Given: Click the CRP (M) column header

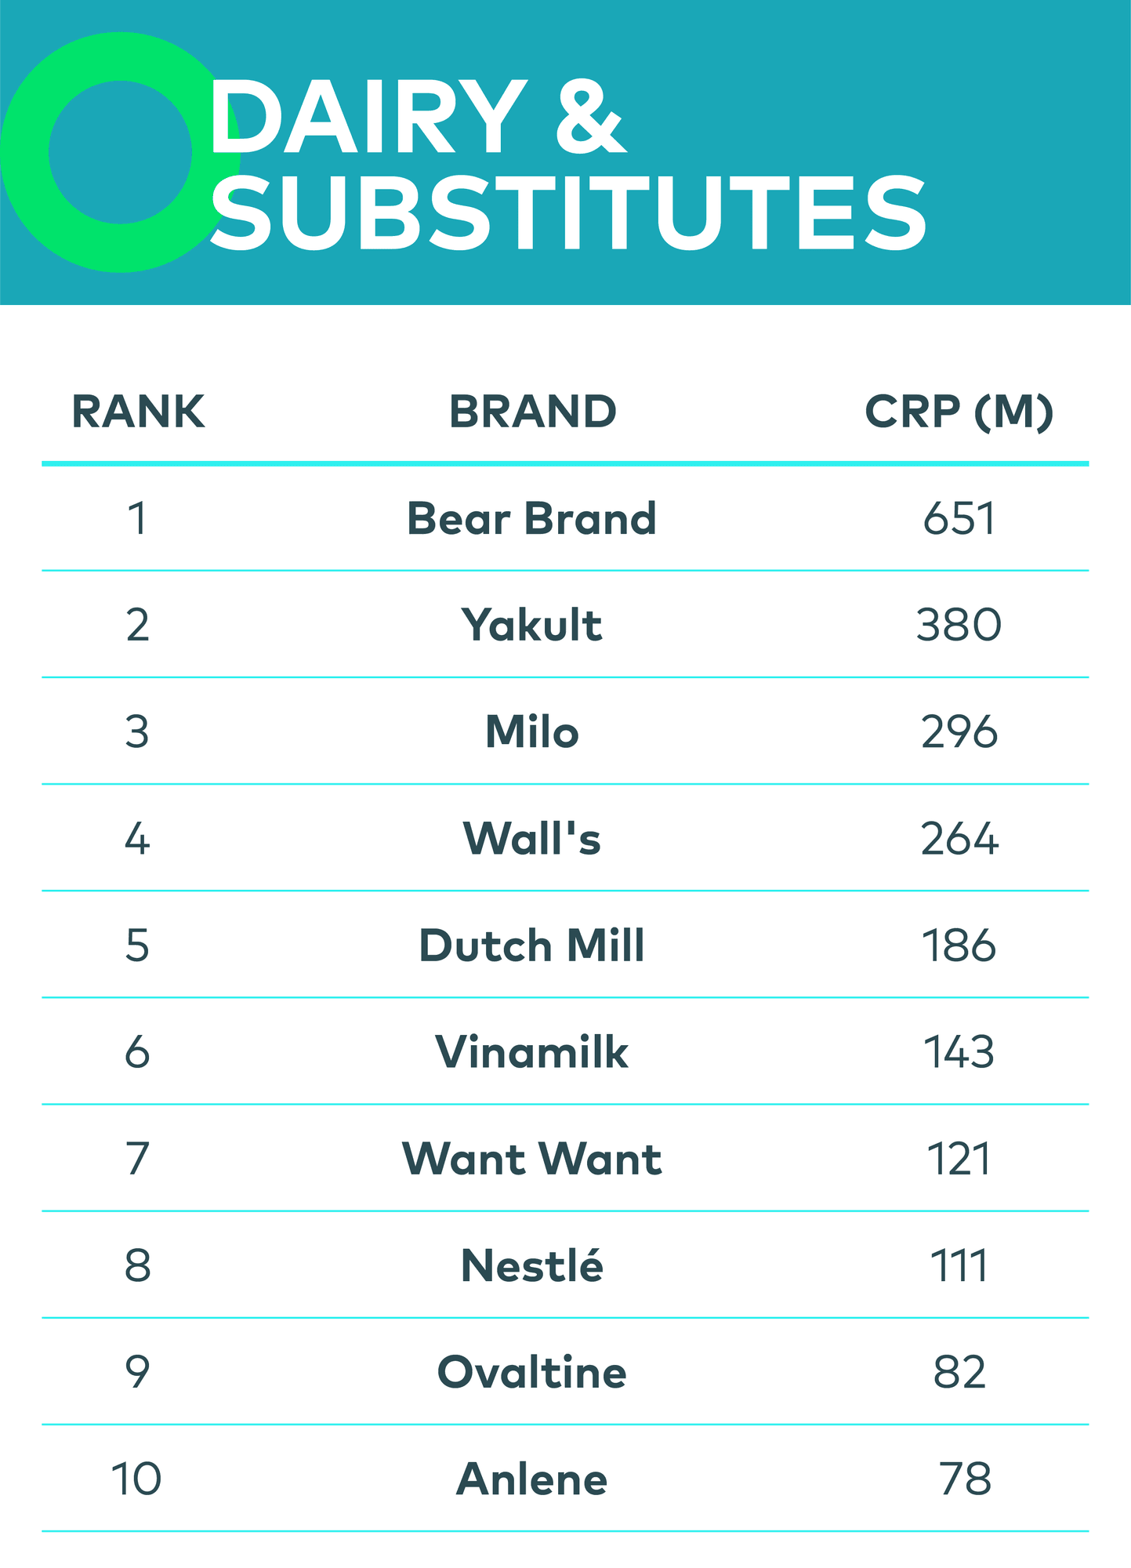Looking at the screenshot, I should click(959, 412).
